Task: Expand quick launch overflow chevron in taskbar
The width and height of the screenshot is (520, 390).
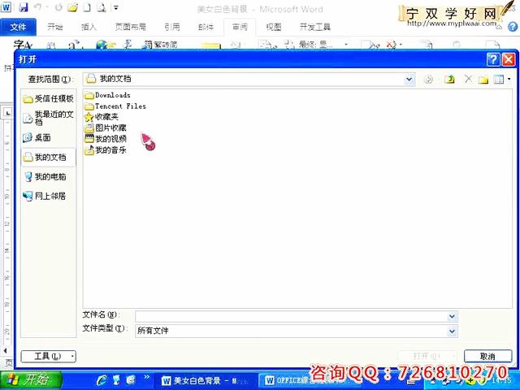Action: (x=146, y=377)
